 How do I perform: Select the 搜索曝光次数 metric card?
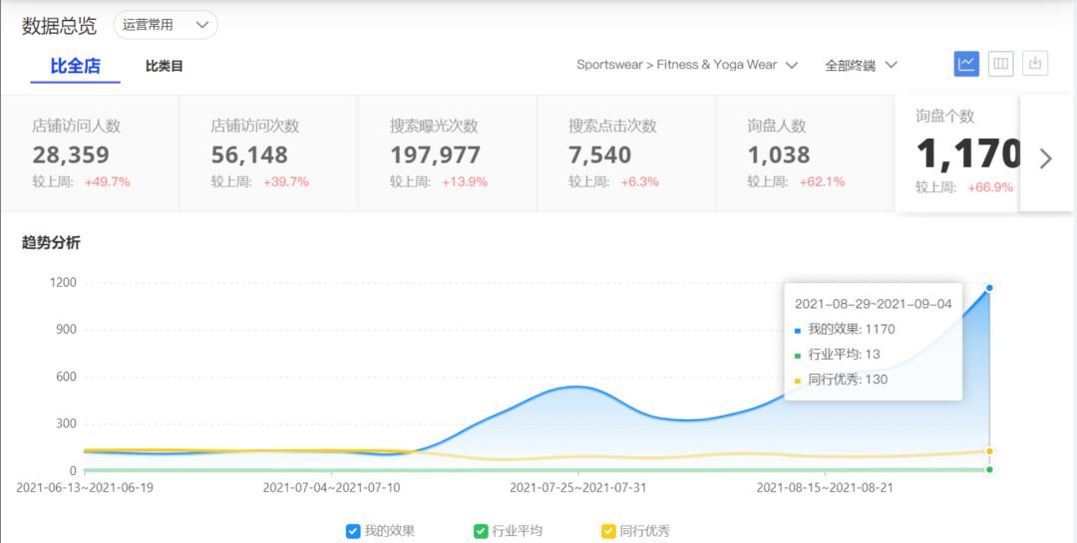pos(447,153)
